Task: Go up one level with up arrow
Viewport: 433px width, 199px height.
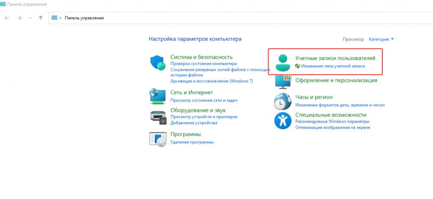Action: click(41, 18)
